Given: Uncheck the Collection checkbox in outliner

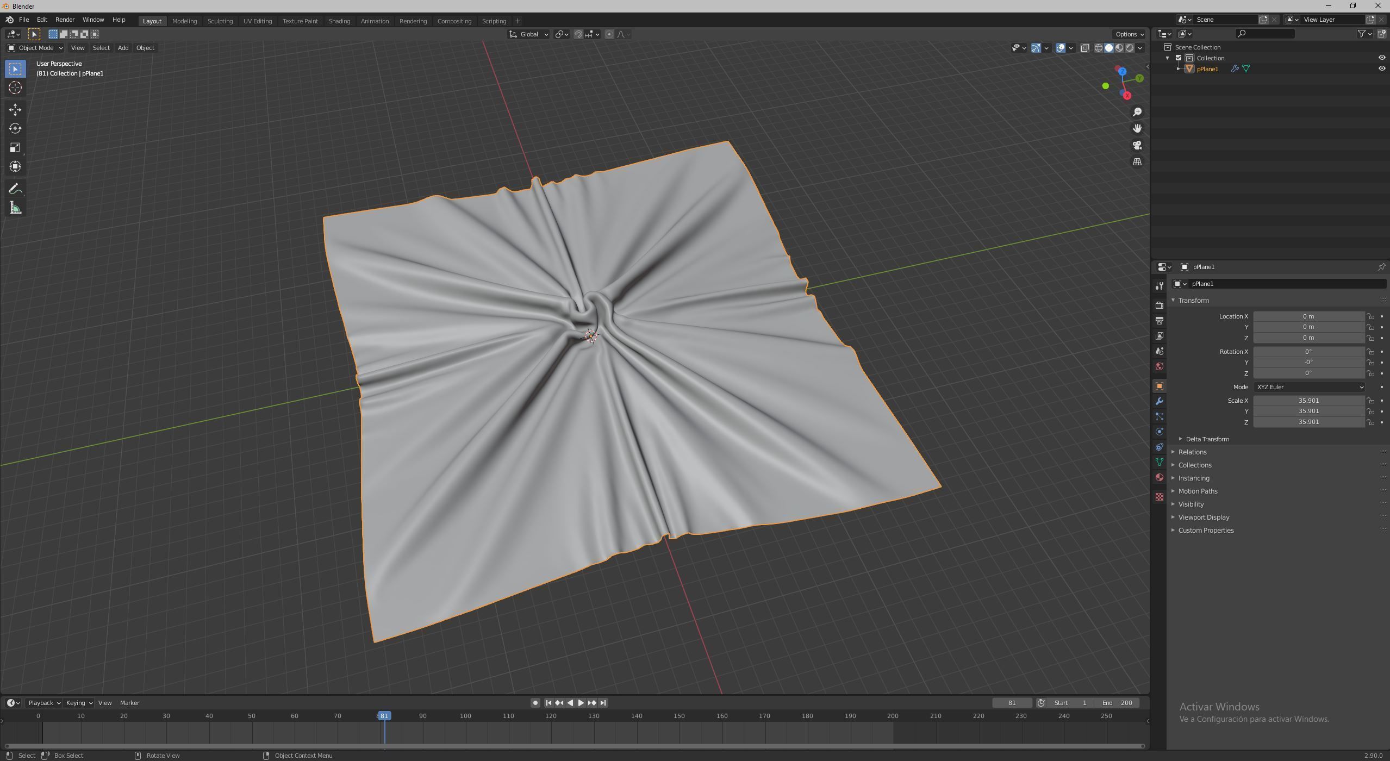Looking at the screenshot, I should tap(1179, 58).
